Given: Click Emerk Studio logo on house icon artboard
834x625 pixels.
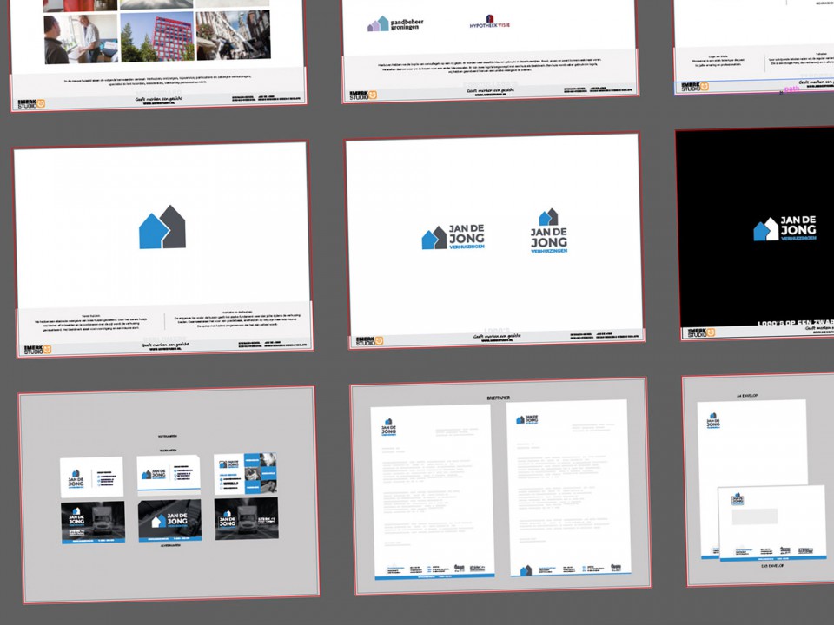Looking at the screenshot, I should [37, 350].
